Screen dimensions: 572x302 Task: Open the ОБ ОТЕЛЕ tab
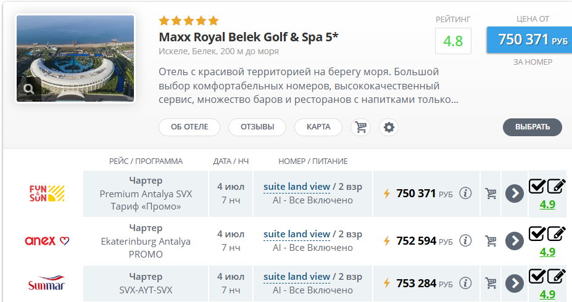click(189, 127)
